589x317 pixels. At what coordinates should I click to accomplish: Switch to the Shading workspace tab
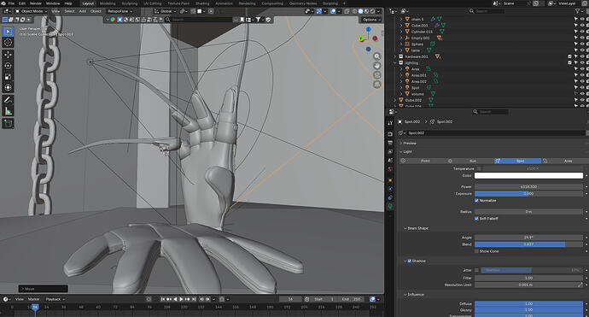pyautogui.click(x=202, y=3)
